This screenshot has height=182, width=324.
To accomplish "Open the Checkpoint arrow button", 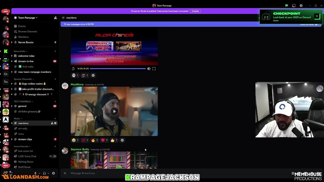I will 317,16.
